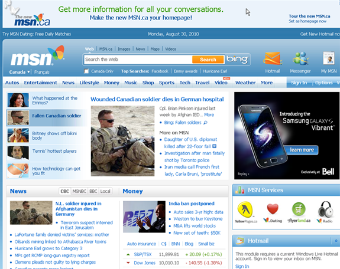Image resolution: width=340 pixels, height=269 pixels.
Task: Click the Money module photo
Action: [144, 216]
